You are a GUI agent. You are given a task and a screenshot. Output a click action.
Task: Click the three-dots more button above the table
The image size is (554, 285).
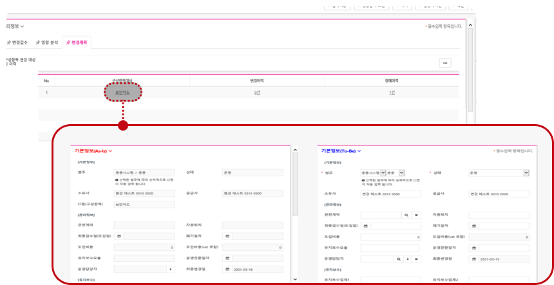pyautogui.click(x=444, y=63)
